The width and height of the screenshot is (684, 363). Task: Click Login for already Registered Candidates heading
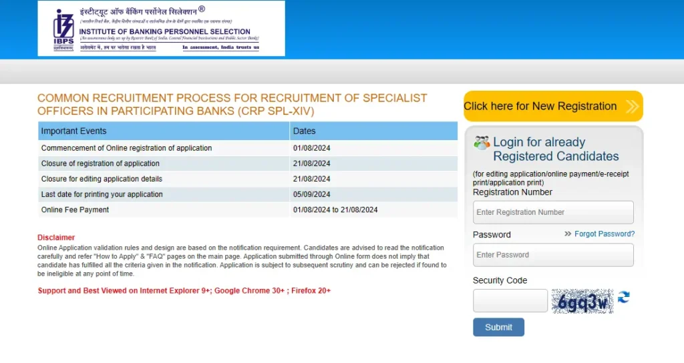(x=556, y=149)
